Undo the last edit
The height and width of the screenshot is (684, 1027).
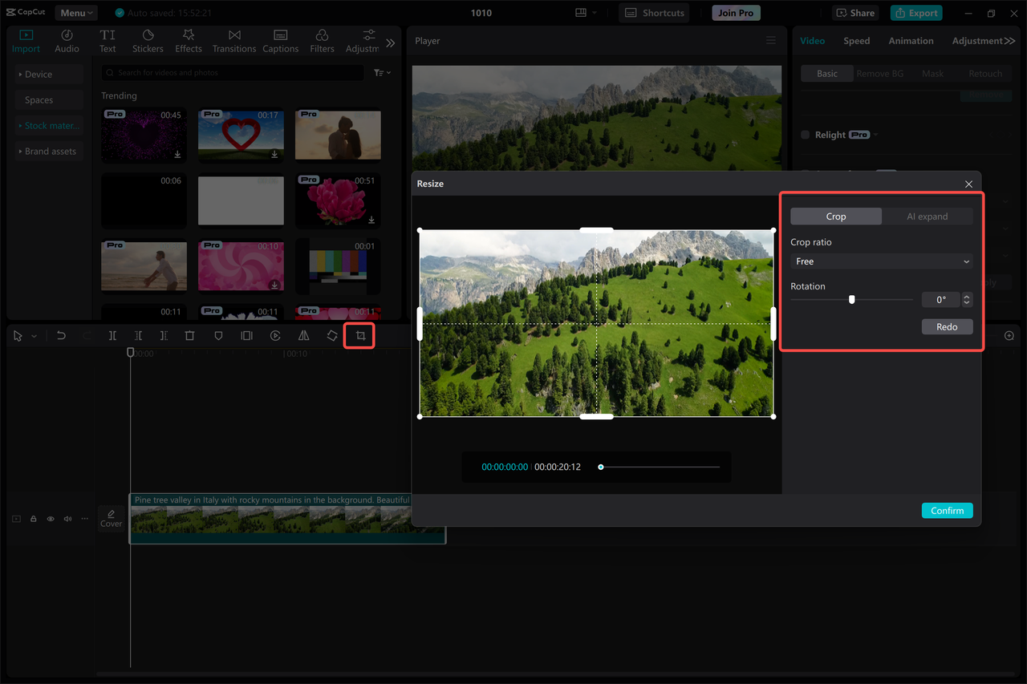61,335
